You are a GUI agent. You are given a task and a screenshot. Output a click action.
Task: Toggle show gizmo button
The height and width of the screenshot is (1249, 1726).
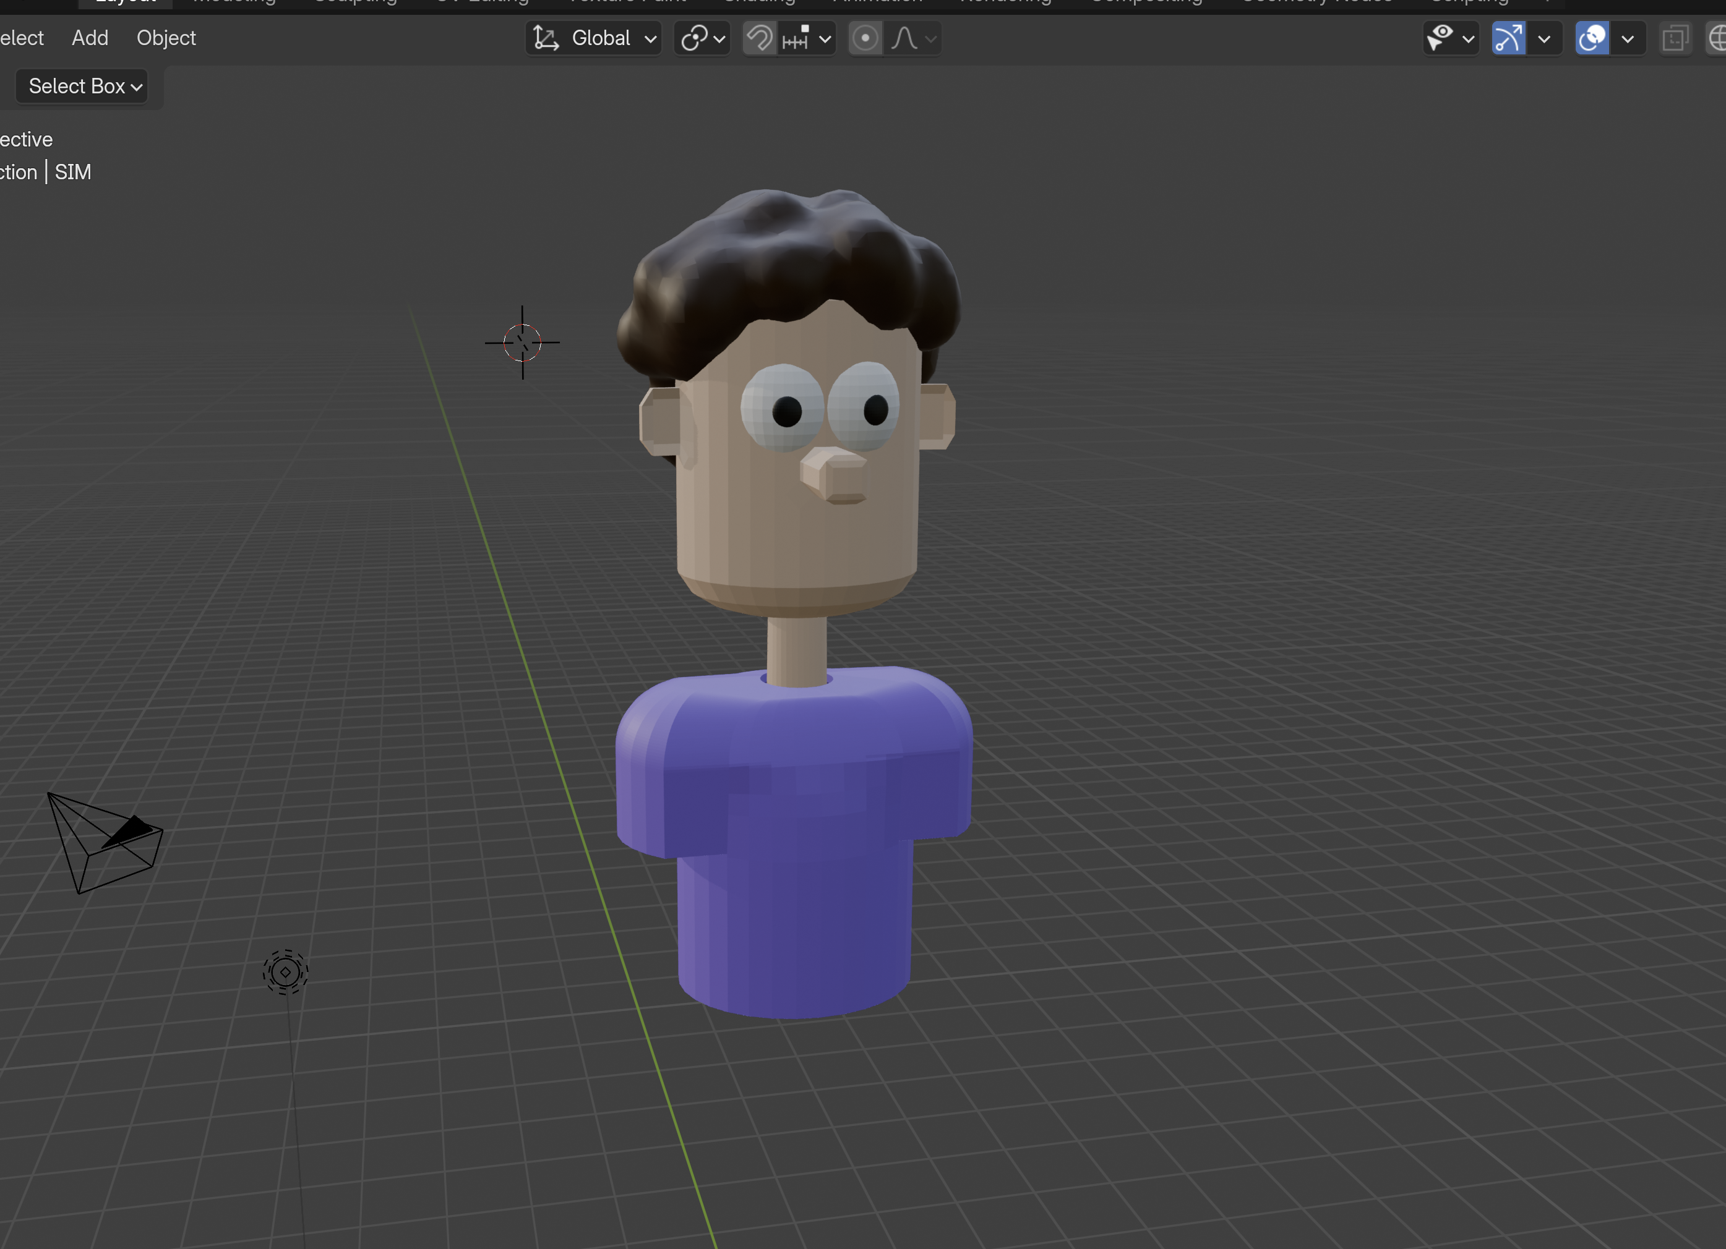tap(1508, 38)
